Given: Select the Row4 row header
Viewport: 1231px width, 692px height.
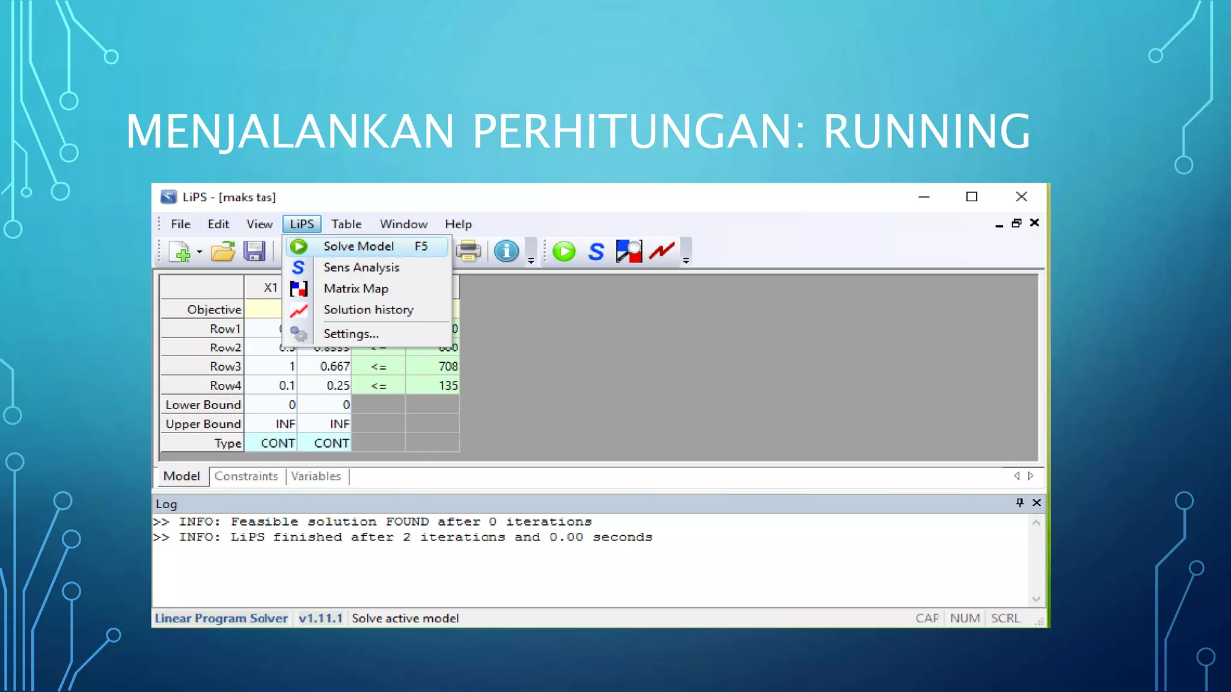Looking at the screenshot, I should pyautogui.click(x=202, y=386).
